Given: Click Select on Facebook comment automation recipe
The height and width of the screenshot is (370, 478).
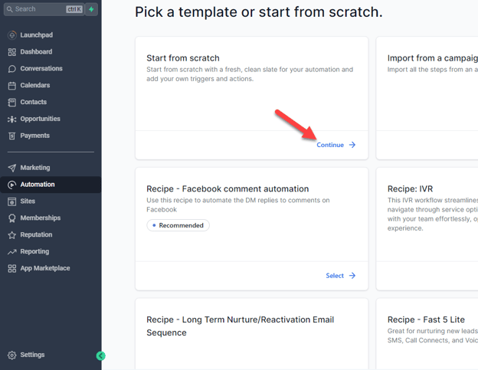Looking at the screenshot, I should 341,276.
